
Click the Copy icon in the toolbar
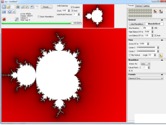point(23,7)
